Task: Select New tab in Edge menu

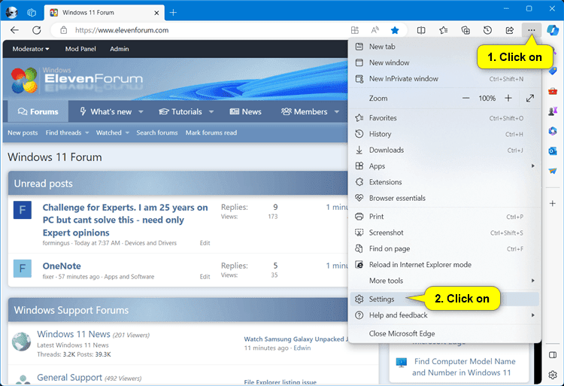Action: coord(444,47)
